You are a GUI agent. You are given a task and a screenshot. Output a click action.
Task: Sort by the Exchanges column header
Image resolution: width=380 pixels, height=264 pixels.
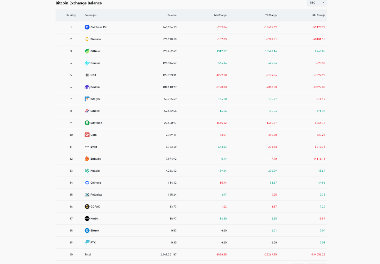[91, 15]
